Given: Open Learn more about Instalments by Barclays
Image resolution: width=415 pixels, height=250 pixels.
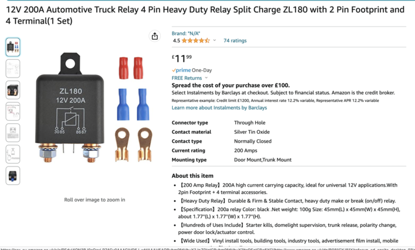Looking at the screenshot, I should [x=219, y=108].
